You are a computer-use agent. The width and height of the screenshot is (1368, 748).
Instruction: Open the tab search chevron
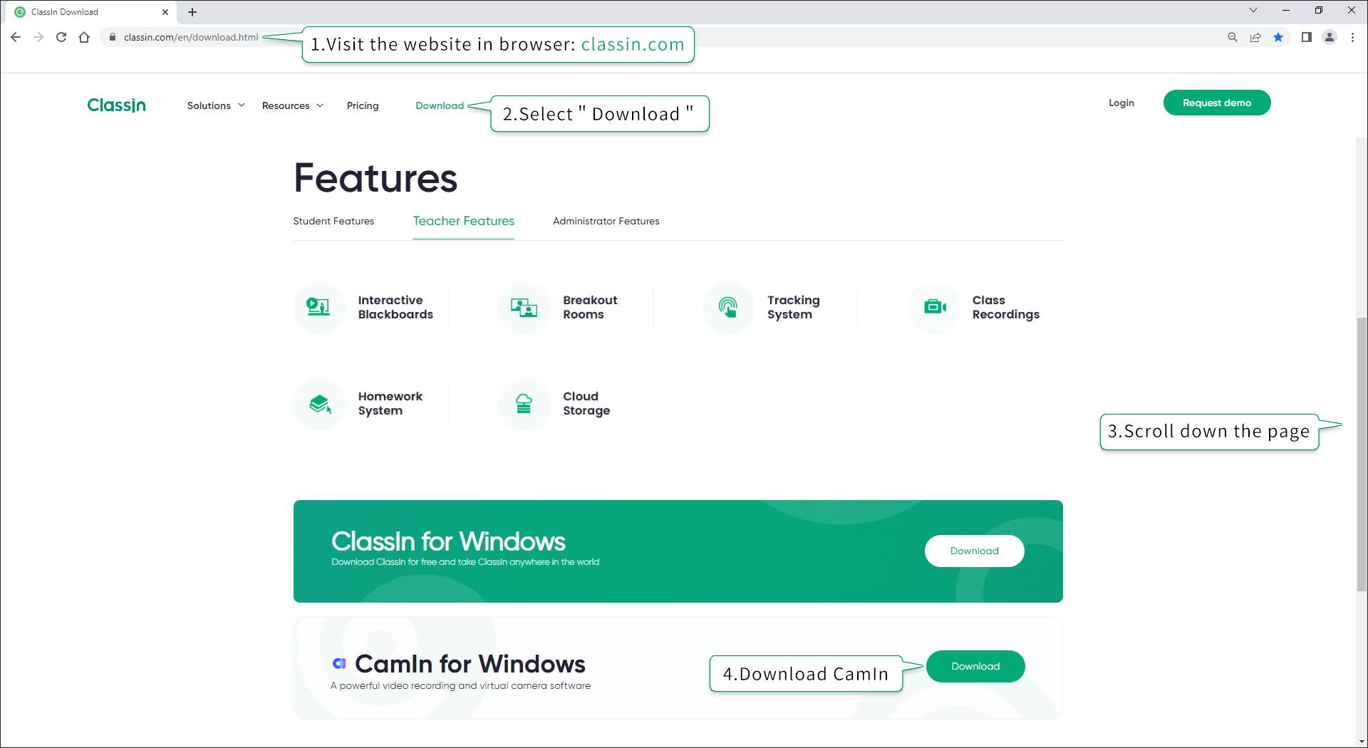1253,10
